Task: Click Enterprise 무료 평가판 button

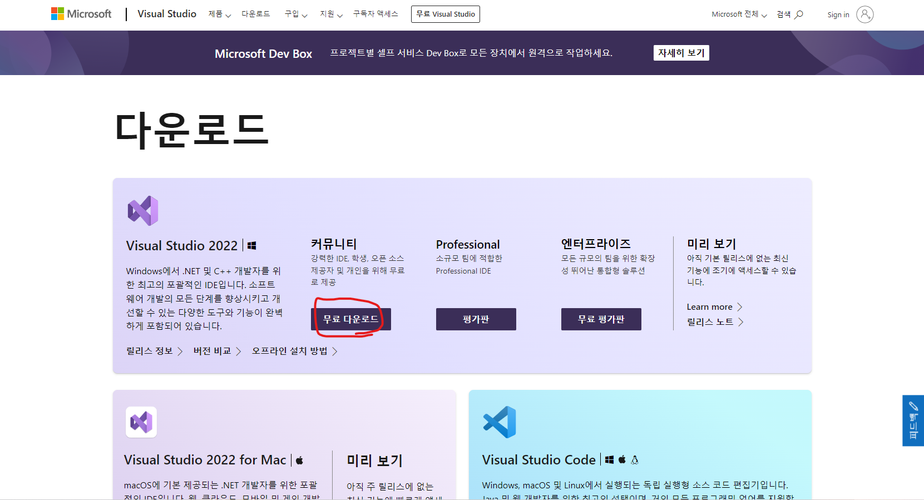Action: (x=601, y=319)
